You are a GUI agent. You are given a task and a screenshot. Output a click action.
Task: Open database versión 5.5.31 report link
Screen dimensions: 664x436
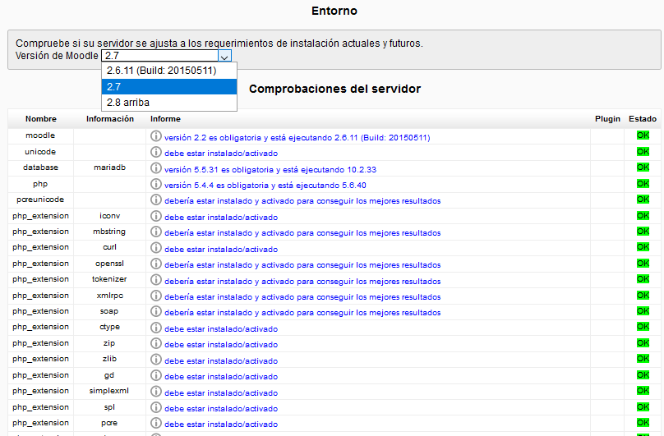(x=270, y=170)
